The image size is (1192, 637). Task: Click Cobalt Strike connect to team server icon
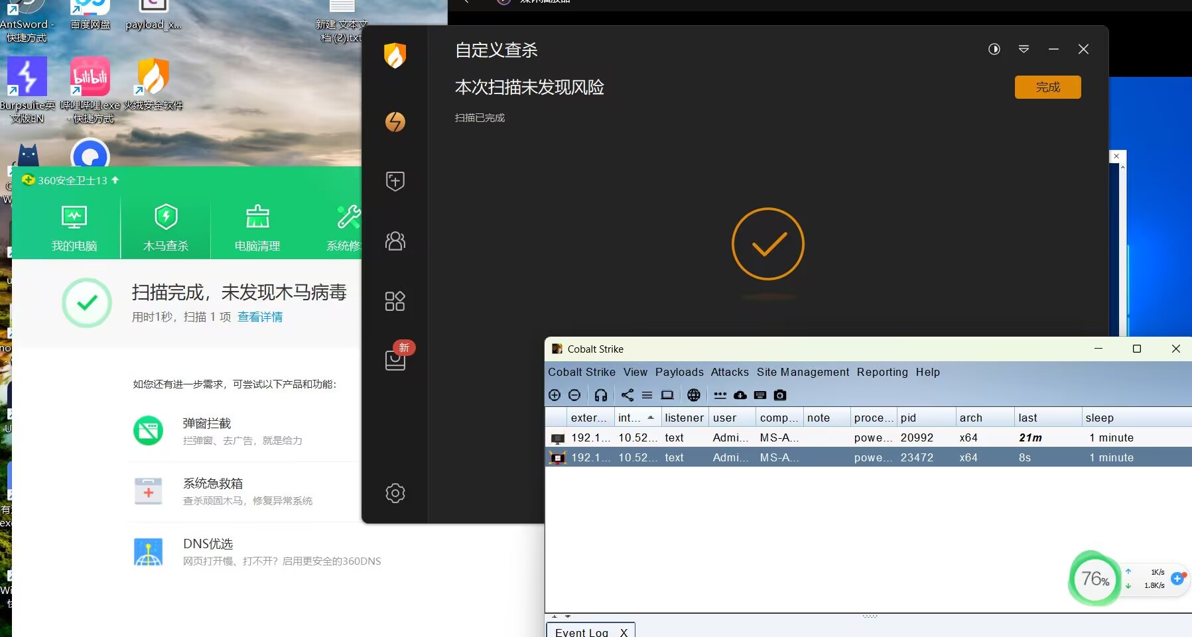click(555, 395)
